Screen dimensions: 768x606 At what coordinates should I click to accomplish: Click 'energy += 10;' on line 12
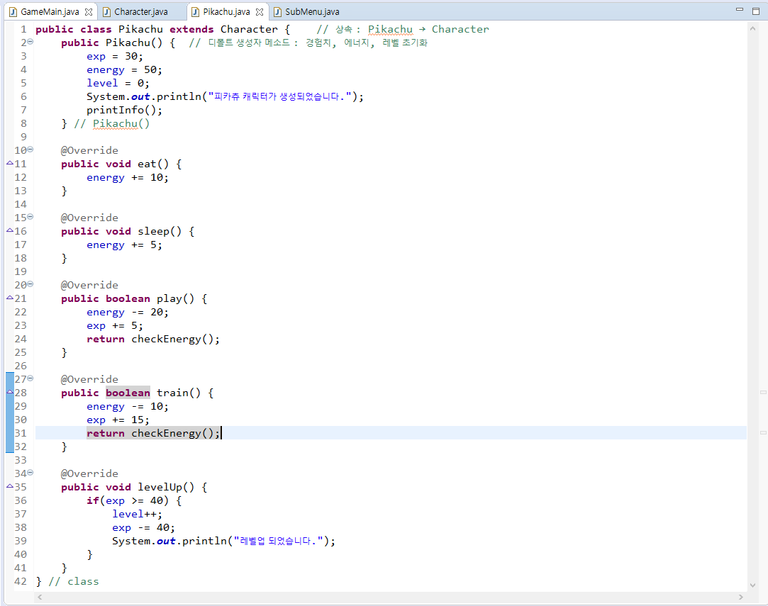[x=128, y=178]
